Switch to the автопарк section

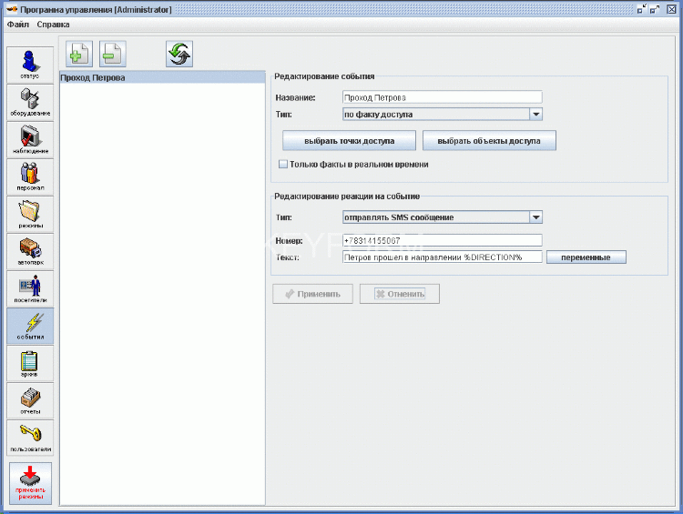click(30, 251)
